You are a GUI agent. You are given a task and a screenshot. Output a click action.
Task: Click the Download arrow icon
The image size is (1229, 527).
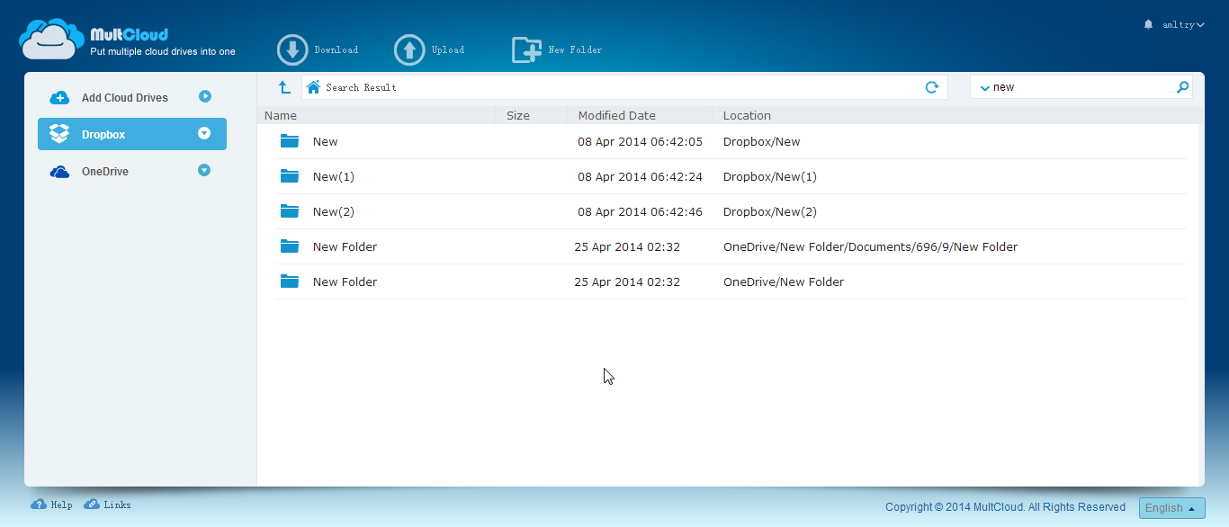coord(292,50)
